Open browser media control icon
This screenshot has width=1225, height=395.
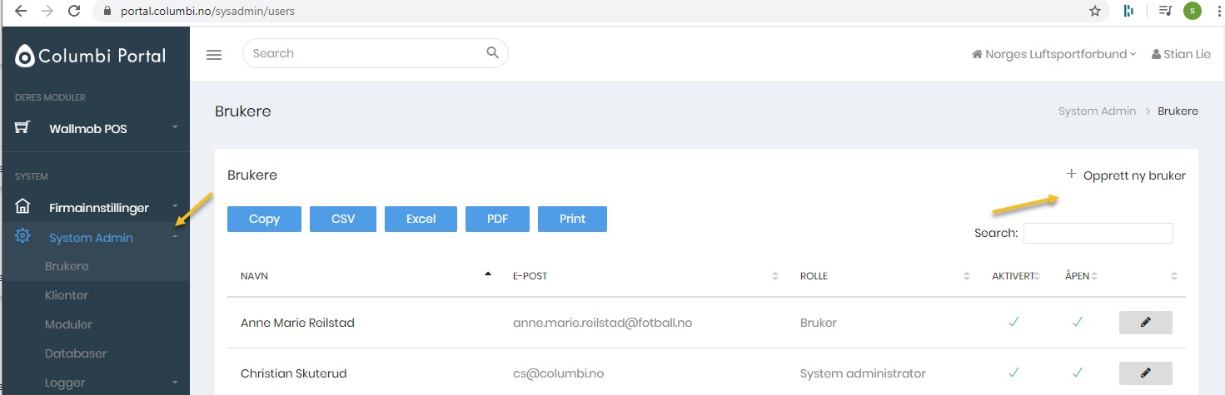1165,12
